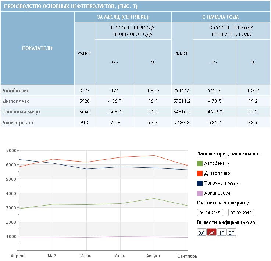Click the Автобензин row label in table

pos(16,90)
